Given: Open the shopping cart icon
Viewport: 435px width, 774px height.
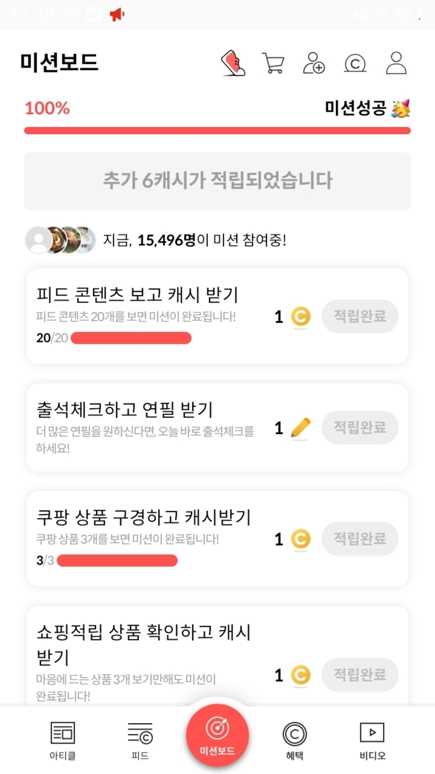Looking at the screenshot, I should click(273, 63).
